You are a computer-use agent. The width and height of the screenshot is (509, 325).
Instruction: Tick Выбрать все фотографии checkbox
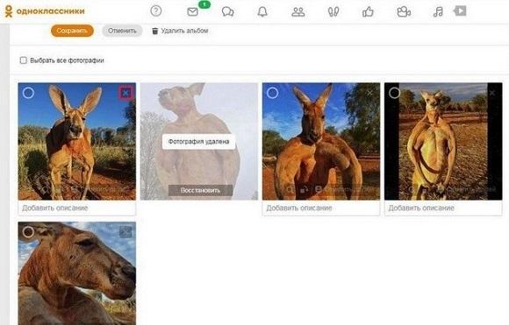point(24,60)
